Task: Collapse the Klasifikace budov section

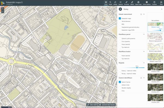Action: tap(144, 52)
